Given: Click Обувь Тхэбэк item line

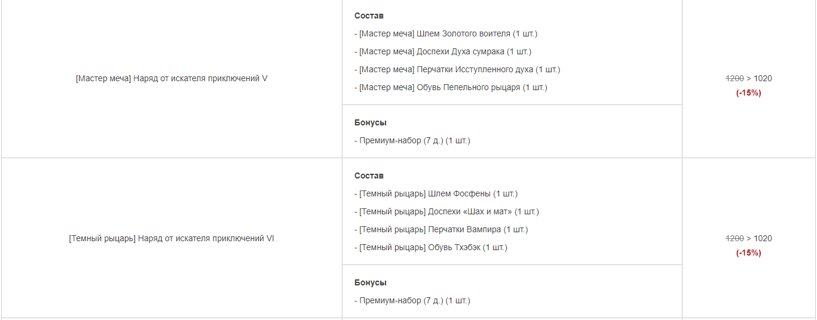Looking at the screenshot, I should [431, 247].
